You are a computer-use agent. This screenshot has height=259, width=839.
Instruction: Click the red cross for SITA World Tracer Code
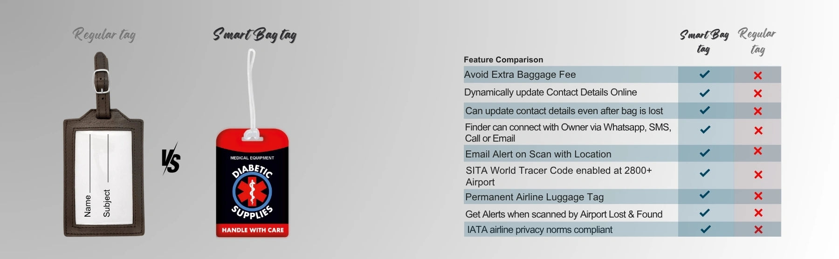(x=758, y=175)
